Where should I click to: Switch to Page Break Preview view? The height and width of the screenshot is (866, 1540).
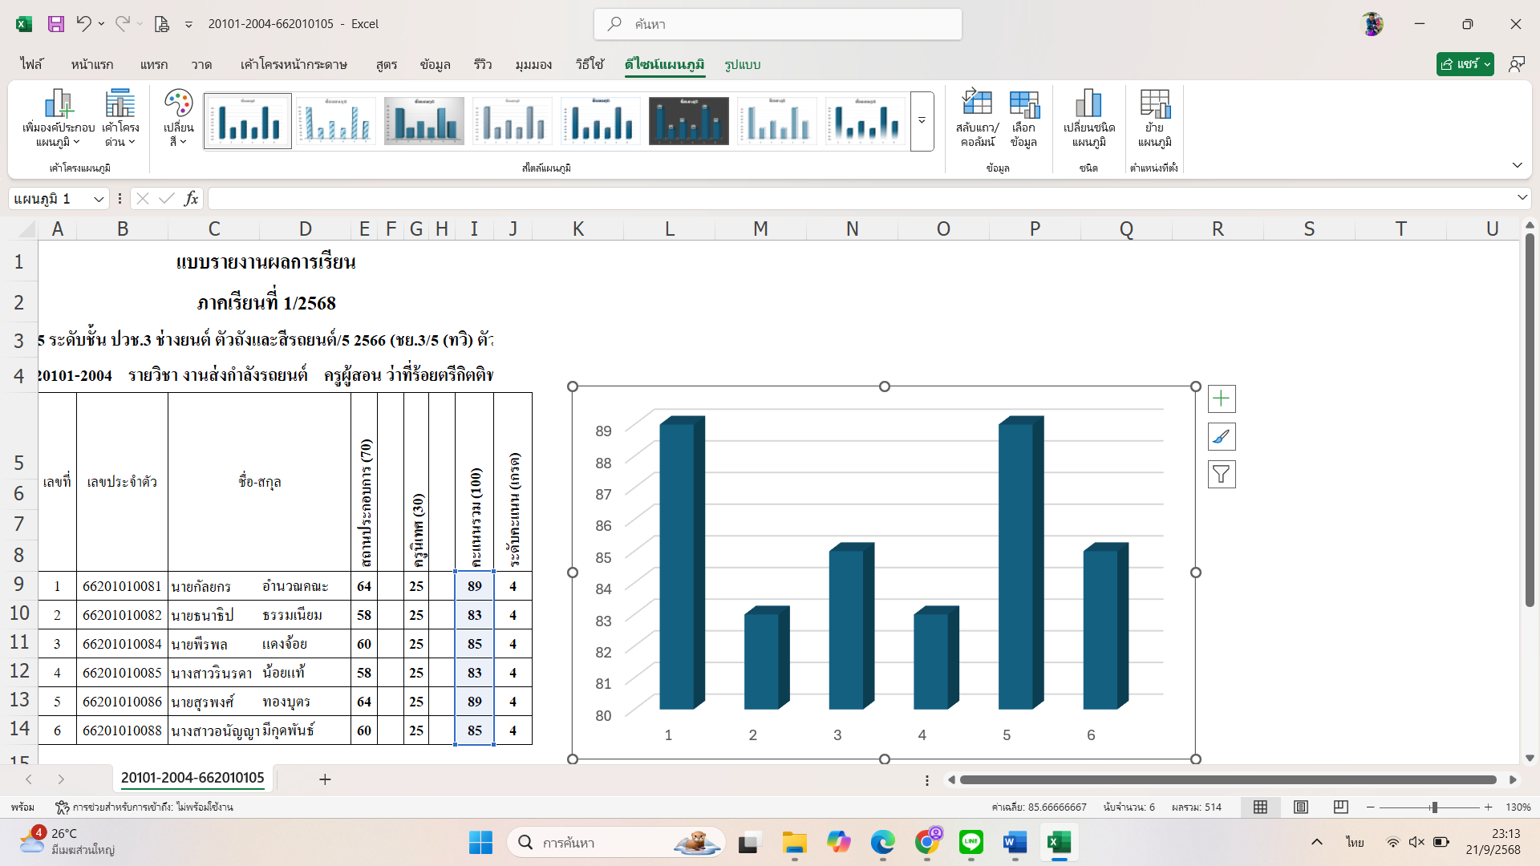point(1340,807)
